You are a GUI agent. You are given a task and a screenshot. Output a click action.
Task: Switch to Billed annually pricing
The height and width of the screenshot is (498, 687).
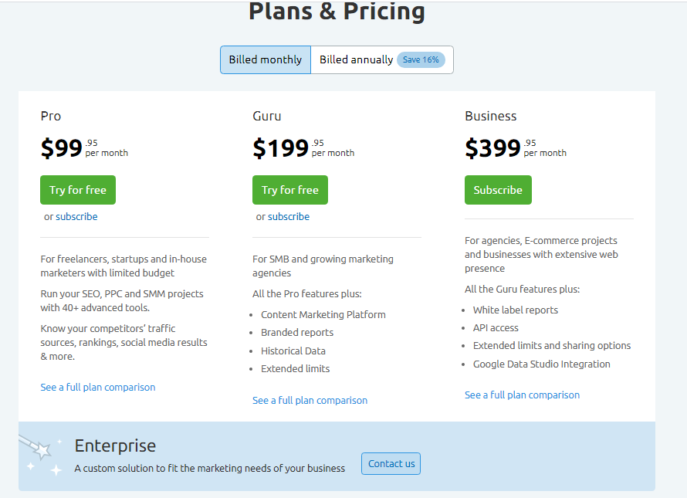tap(356, 60)
